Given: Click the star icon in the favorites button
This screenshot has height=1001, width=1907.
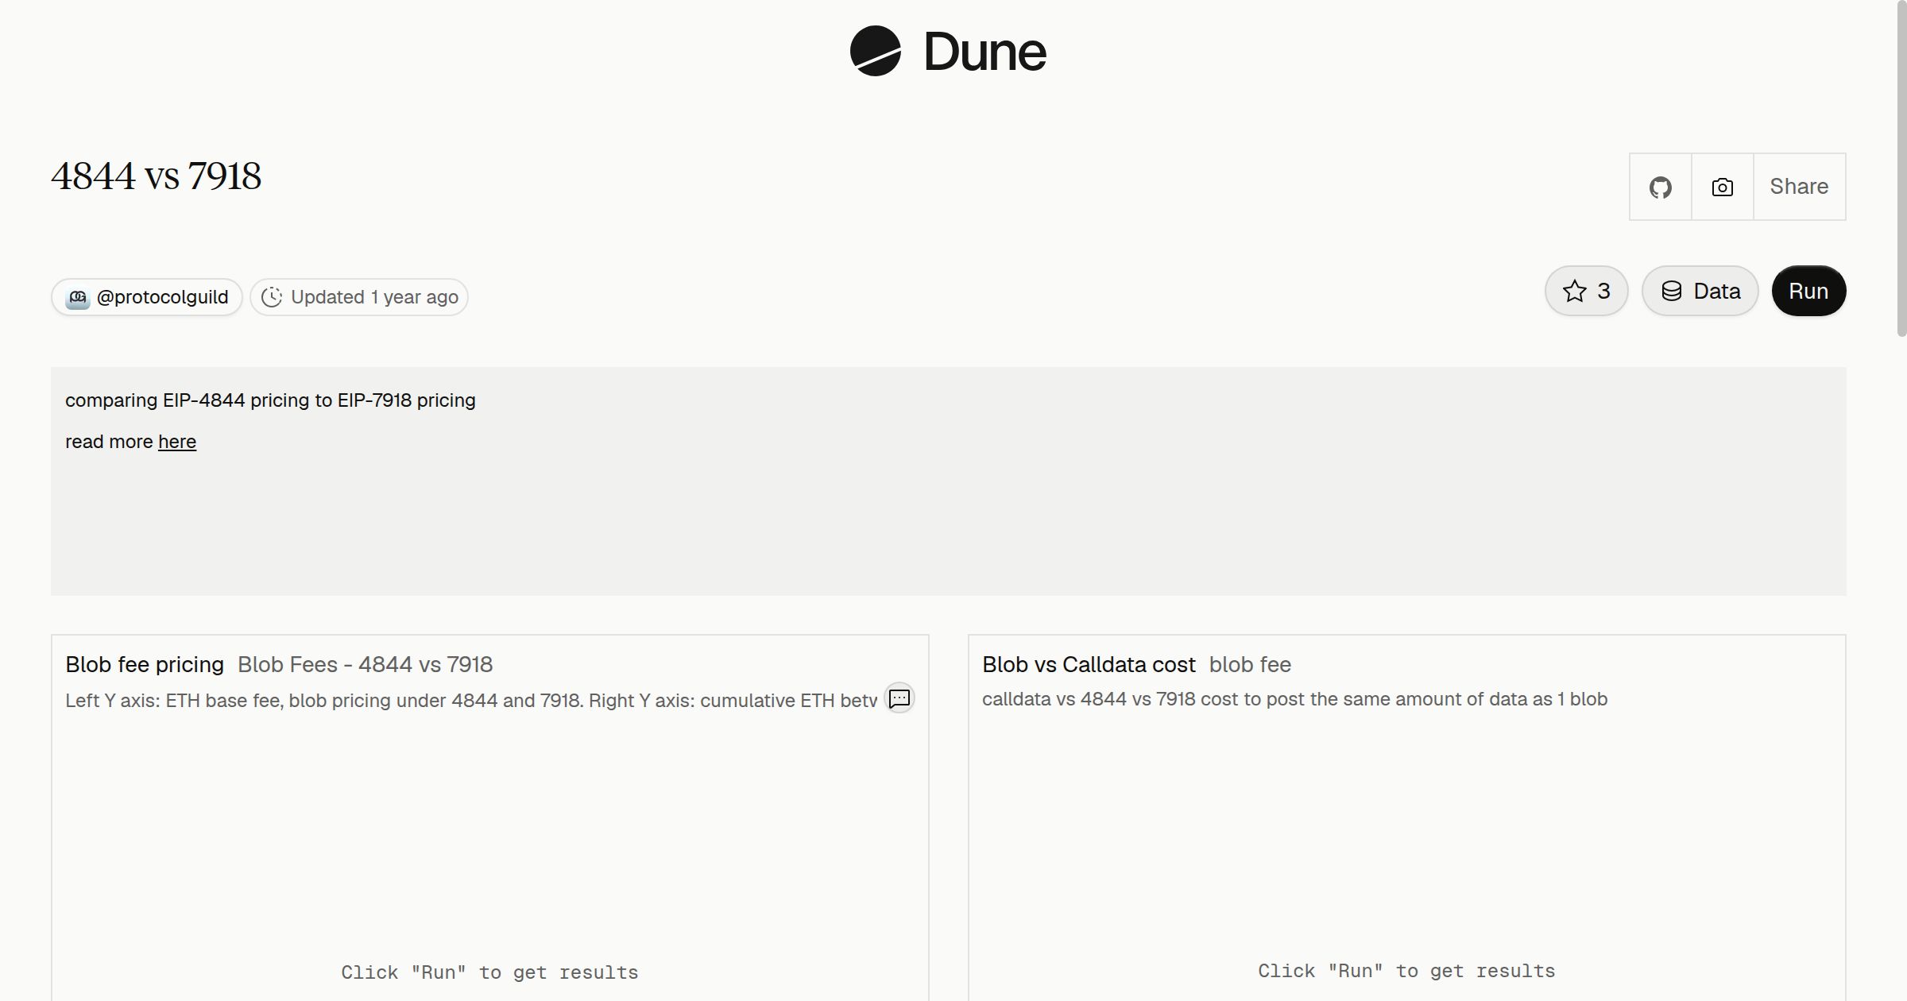Looking at the screenshot, I should point(1574,291).
